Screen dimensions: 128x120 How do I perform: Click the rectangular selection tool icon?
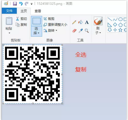click(x=36, y=21)
